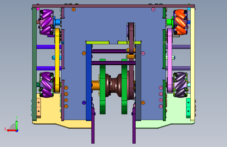Click the red X axis arrow of the triad
Screen dimensions: 227x147
click(x=12, y=131)
